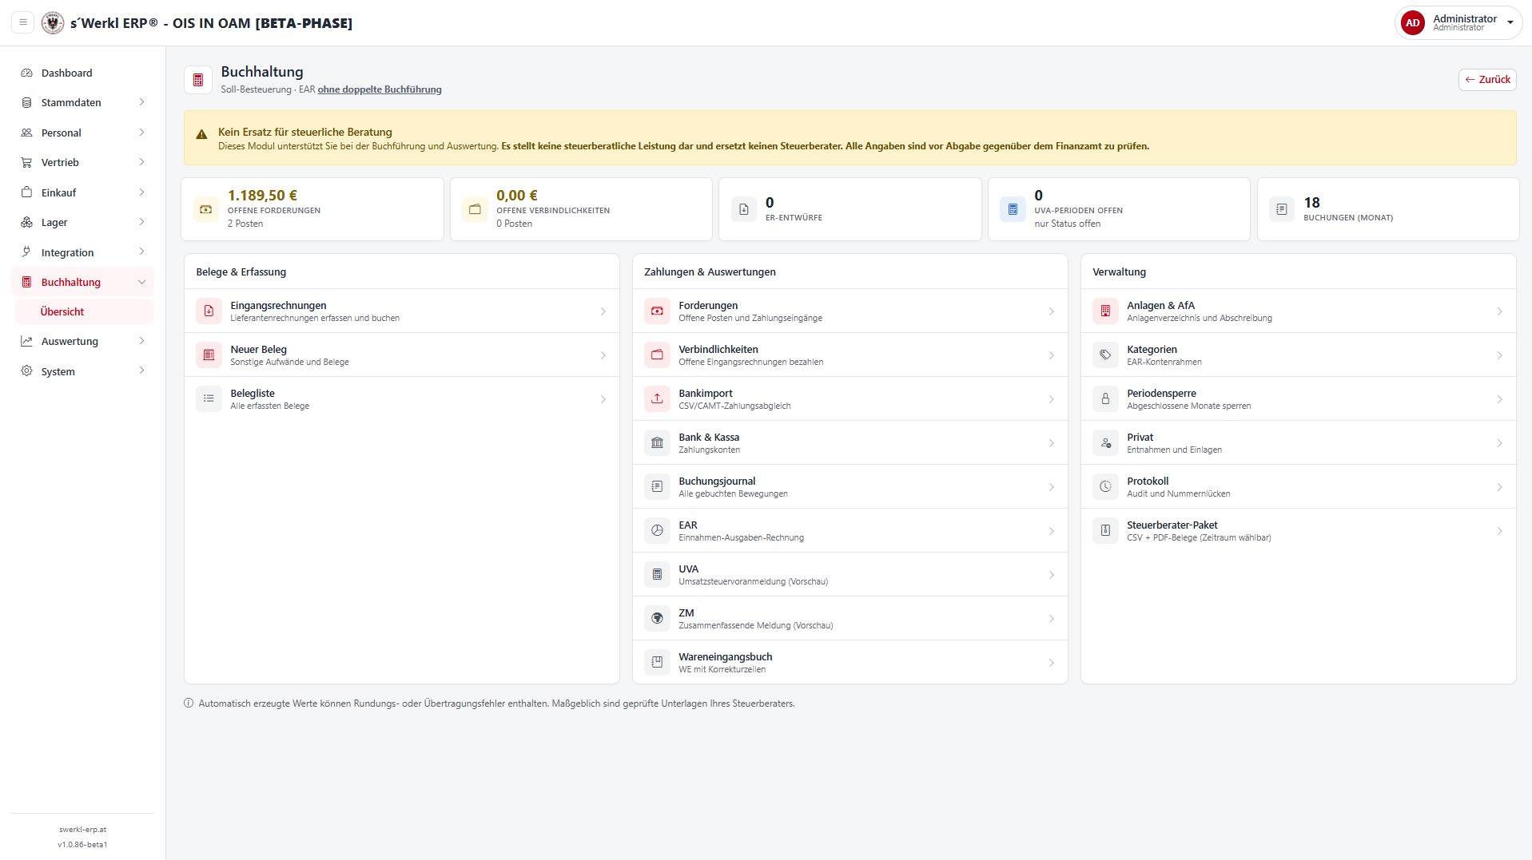Click the AD user avatar

1412,23
